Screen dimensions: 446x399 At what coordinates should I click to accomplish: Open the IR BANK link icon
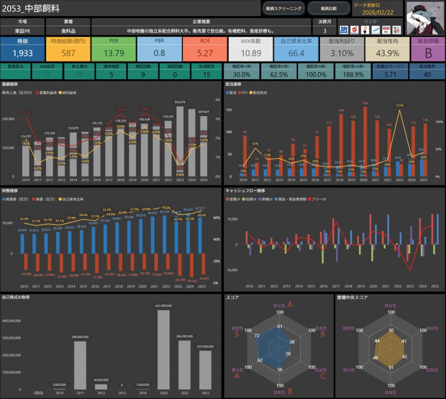click(344, 30)
